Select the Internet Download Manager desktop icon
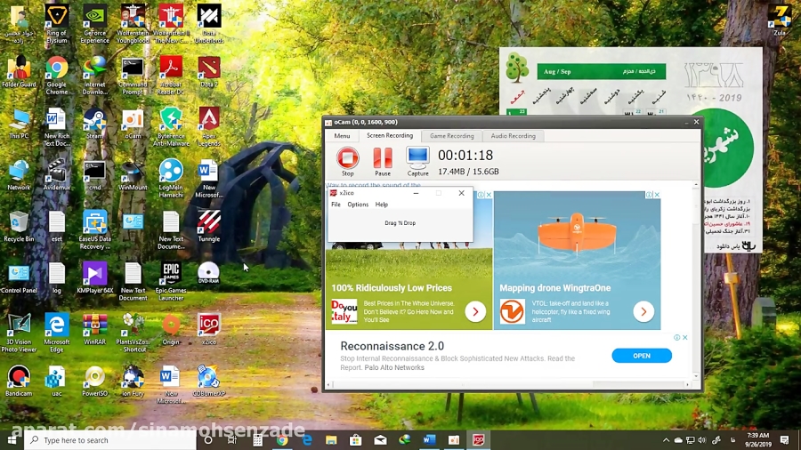801x450 pixels. tap(94, 76)
